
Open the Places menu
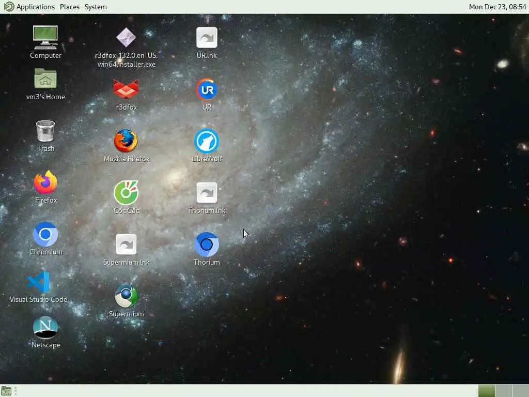pyautogui.click(x=70, y=7)
